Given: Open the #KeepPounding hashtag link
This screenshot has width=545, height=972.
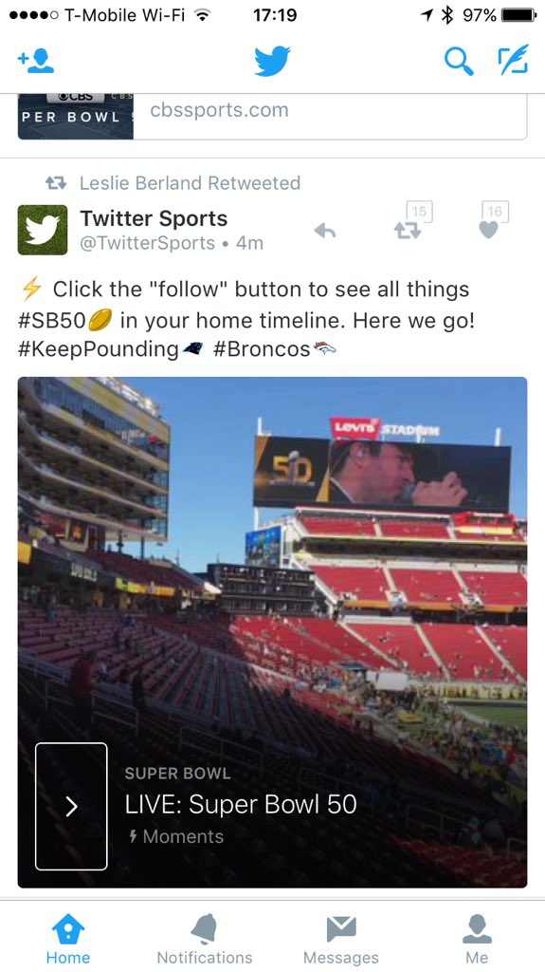Looking at the screenshot, I should 99,349.
